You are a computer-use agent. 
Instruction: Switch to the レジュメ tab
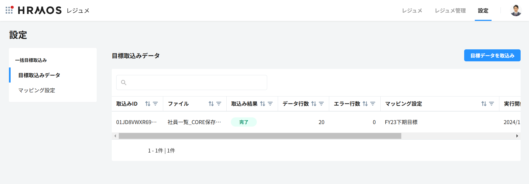412,11
